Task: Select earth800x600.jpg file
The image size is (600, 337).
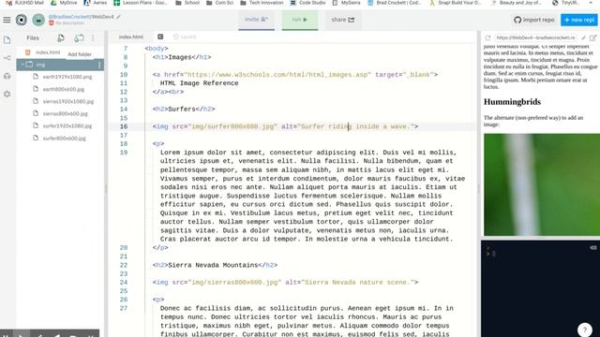Action: 64,89
